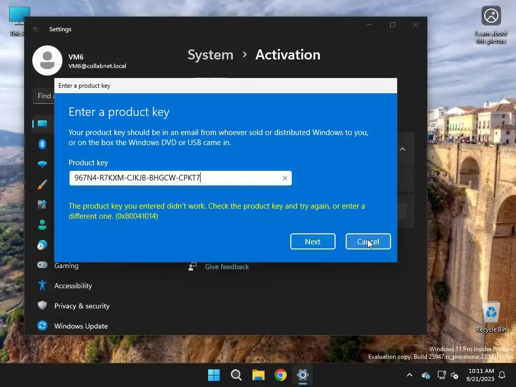This screenshot has width=516, height=387.
Task: Click the error code text 0x80041014
Action: pos(137,216)
